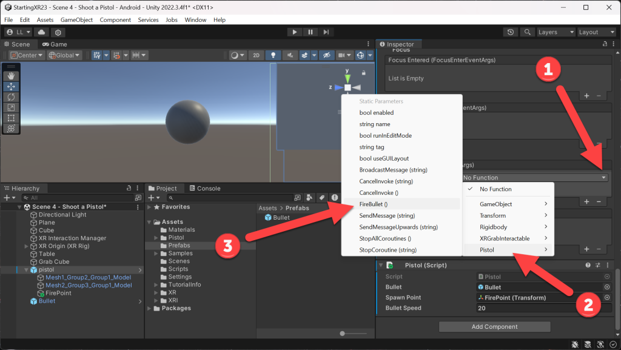Image resolution: width=621 pixels, height=350 pixels.
Task: Expand the Packages folder
Action: [x=149, y=308]
